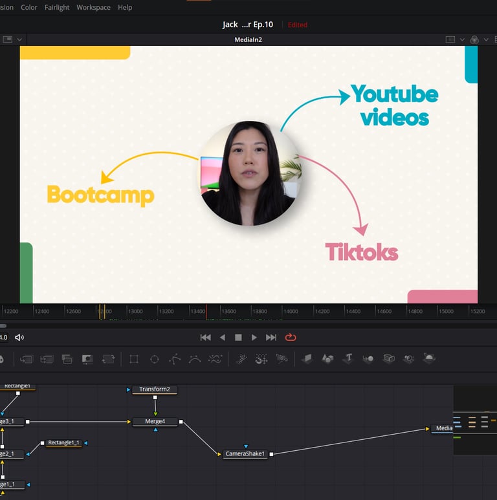
Task: Add a Text 3D node
Action: click(348, 358)
